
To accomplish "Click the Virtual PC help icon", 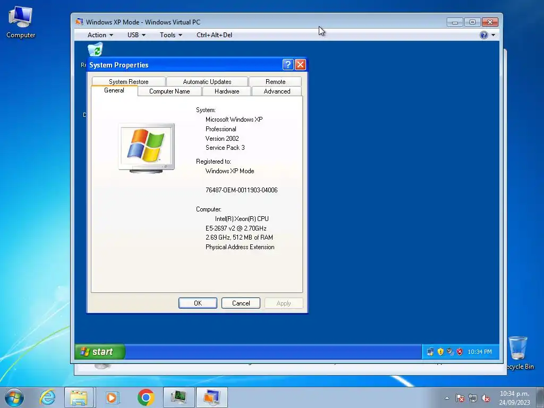I will point(483,35).
